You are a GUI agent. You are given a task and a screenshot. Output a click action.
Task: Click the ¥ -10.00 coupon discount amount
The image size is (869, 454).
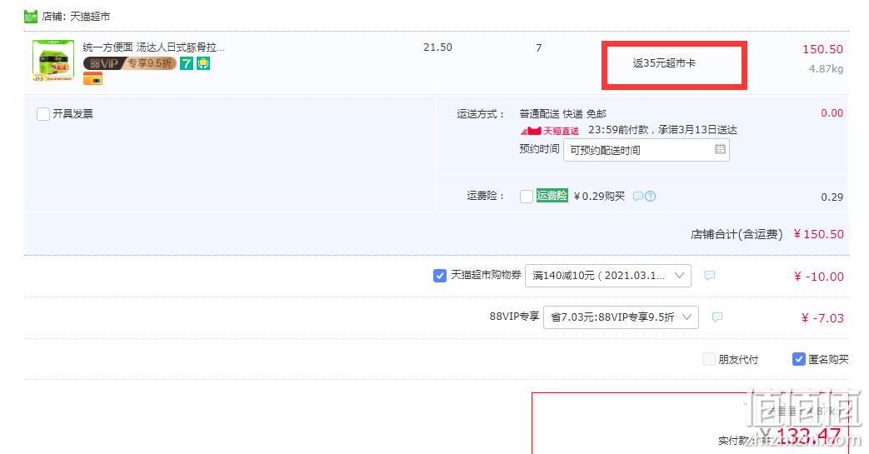(x=818, y=277)
